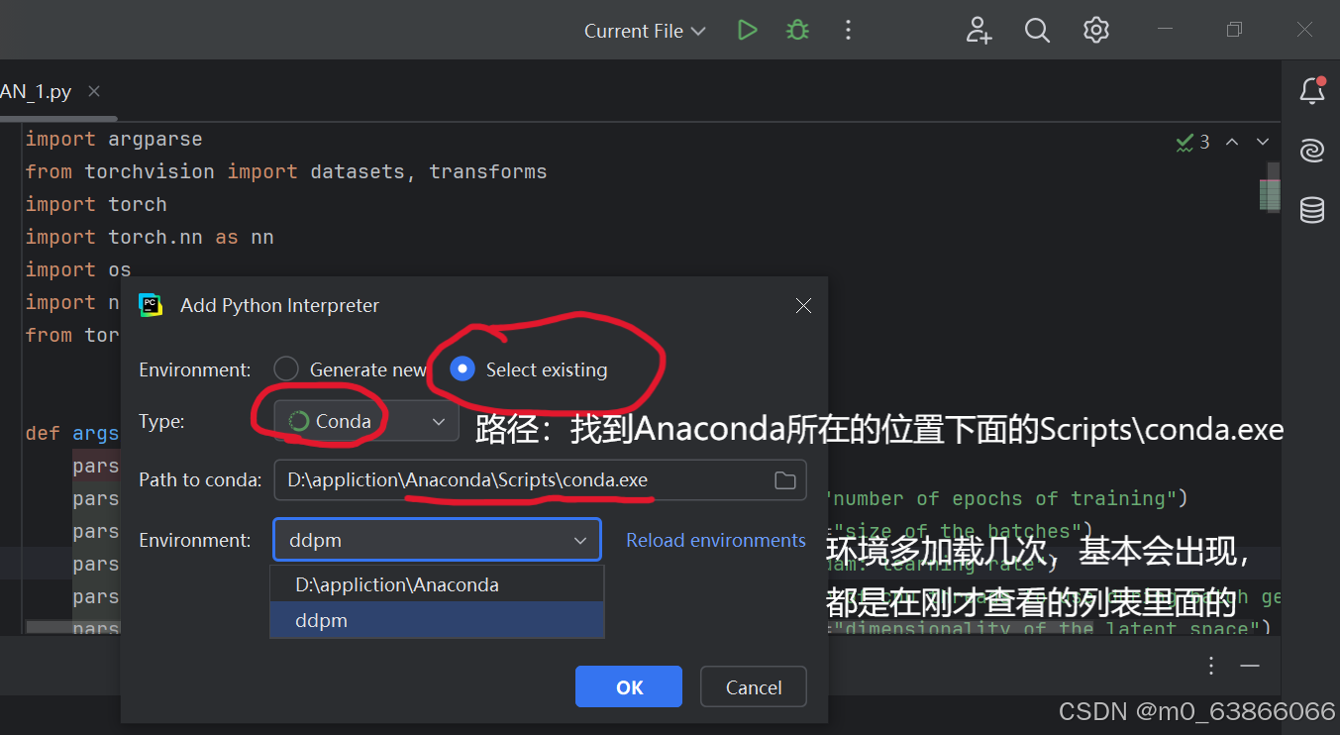Close the Add Python Interpreter dialog
Image resolution: width=1340 pixels, height=735 pixels.
point(803,306)
